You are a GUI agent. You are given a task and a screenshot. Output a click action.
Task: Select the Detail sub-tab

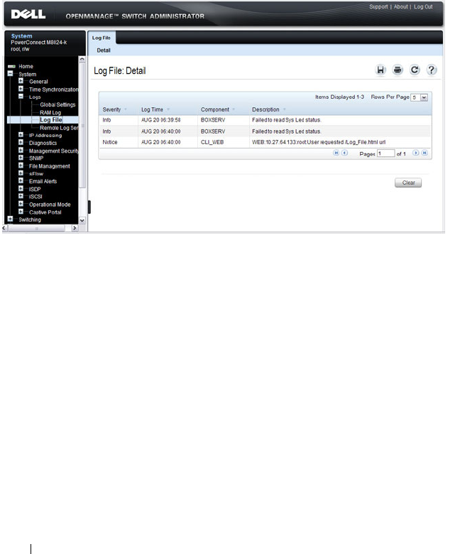click(104, 50)
